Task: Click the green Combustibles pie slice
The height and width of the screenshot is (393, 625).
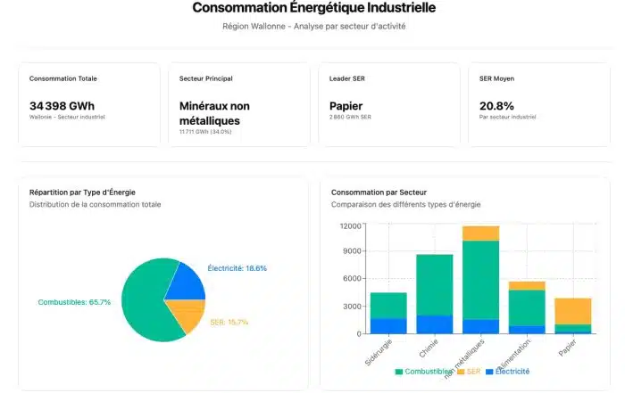Action: (x=143, y=303)
